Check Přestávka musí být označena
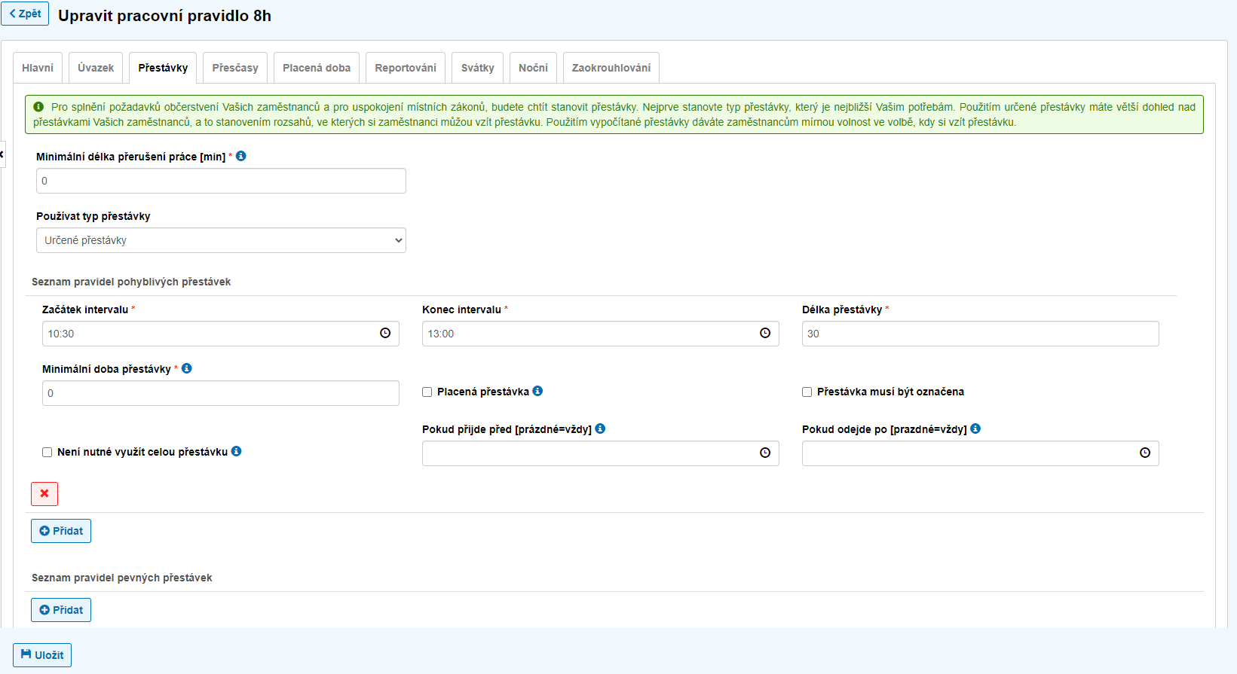 [807, 392]
